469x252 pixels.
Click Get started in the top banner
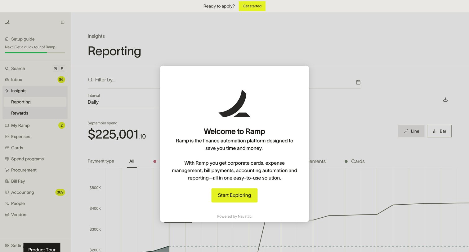(252, 6)
